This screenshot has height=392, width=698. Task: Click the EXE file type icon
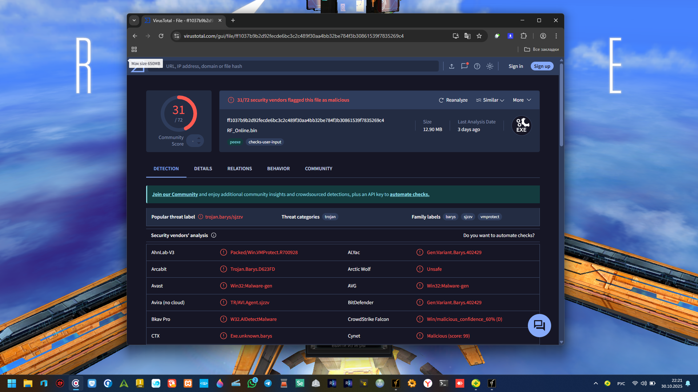pyautogui.click(x=521, y=126)
